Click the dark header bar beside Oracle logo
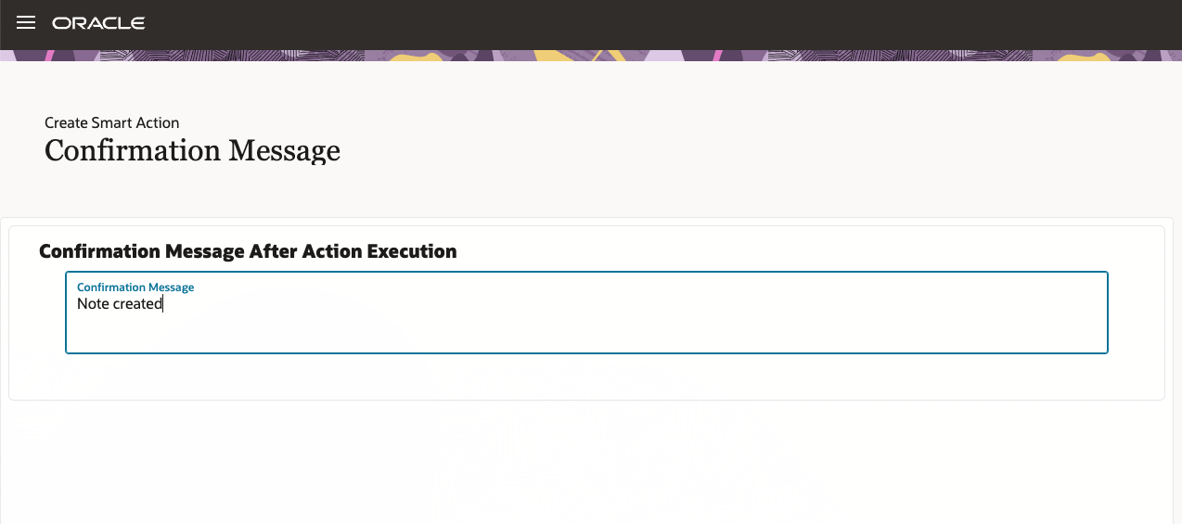Viewport: 1182px width, 524px height. click(649, 24)
